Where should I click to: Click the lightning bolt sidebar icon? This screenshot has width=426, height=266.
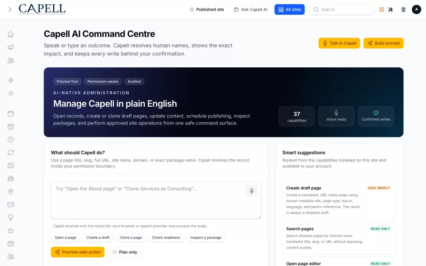(x=11, y=80)
